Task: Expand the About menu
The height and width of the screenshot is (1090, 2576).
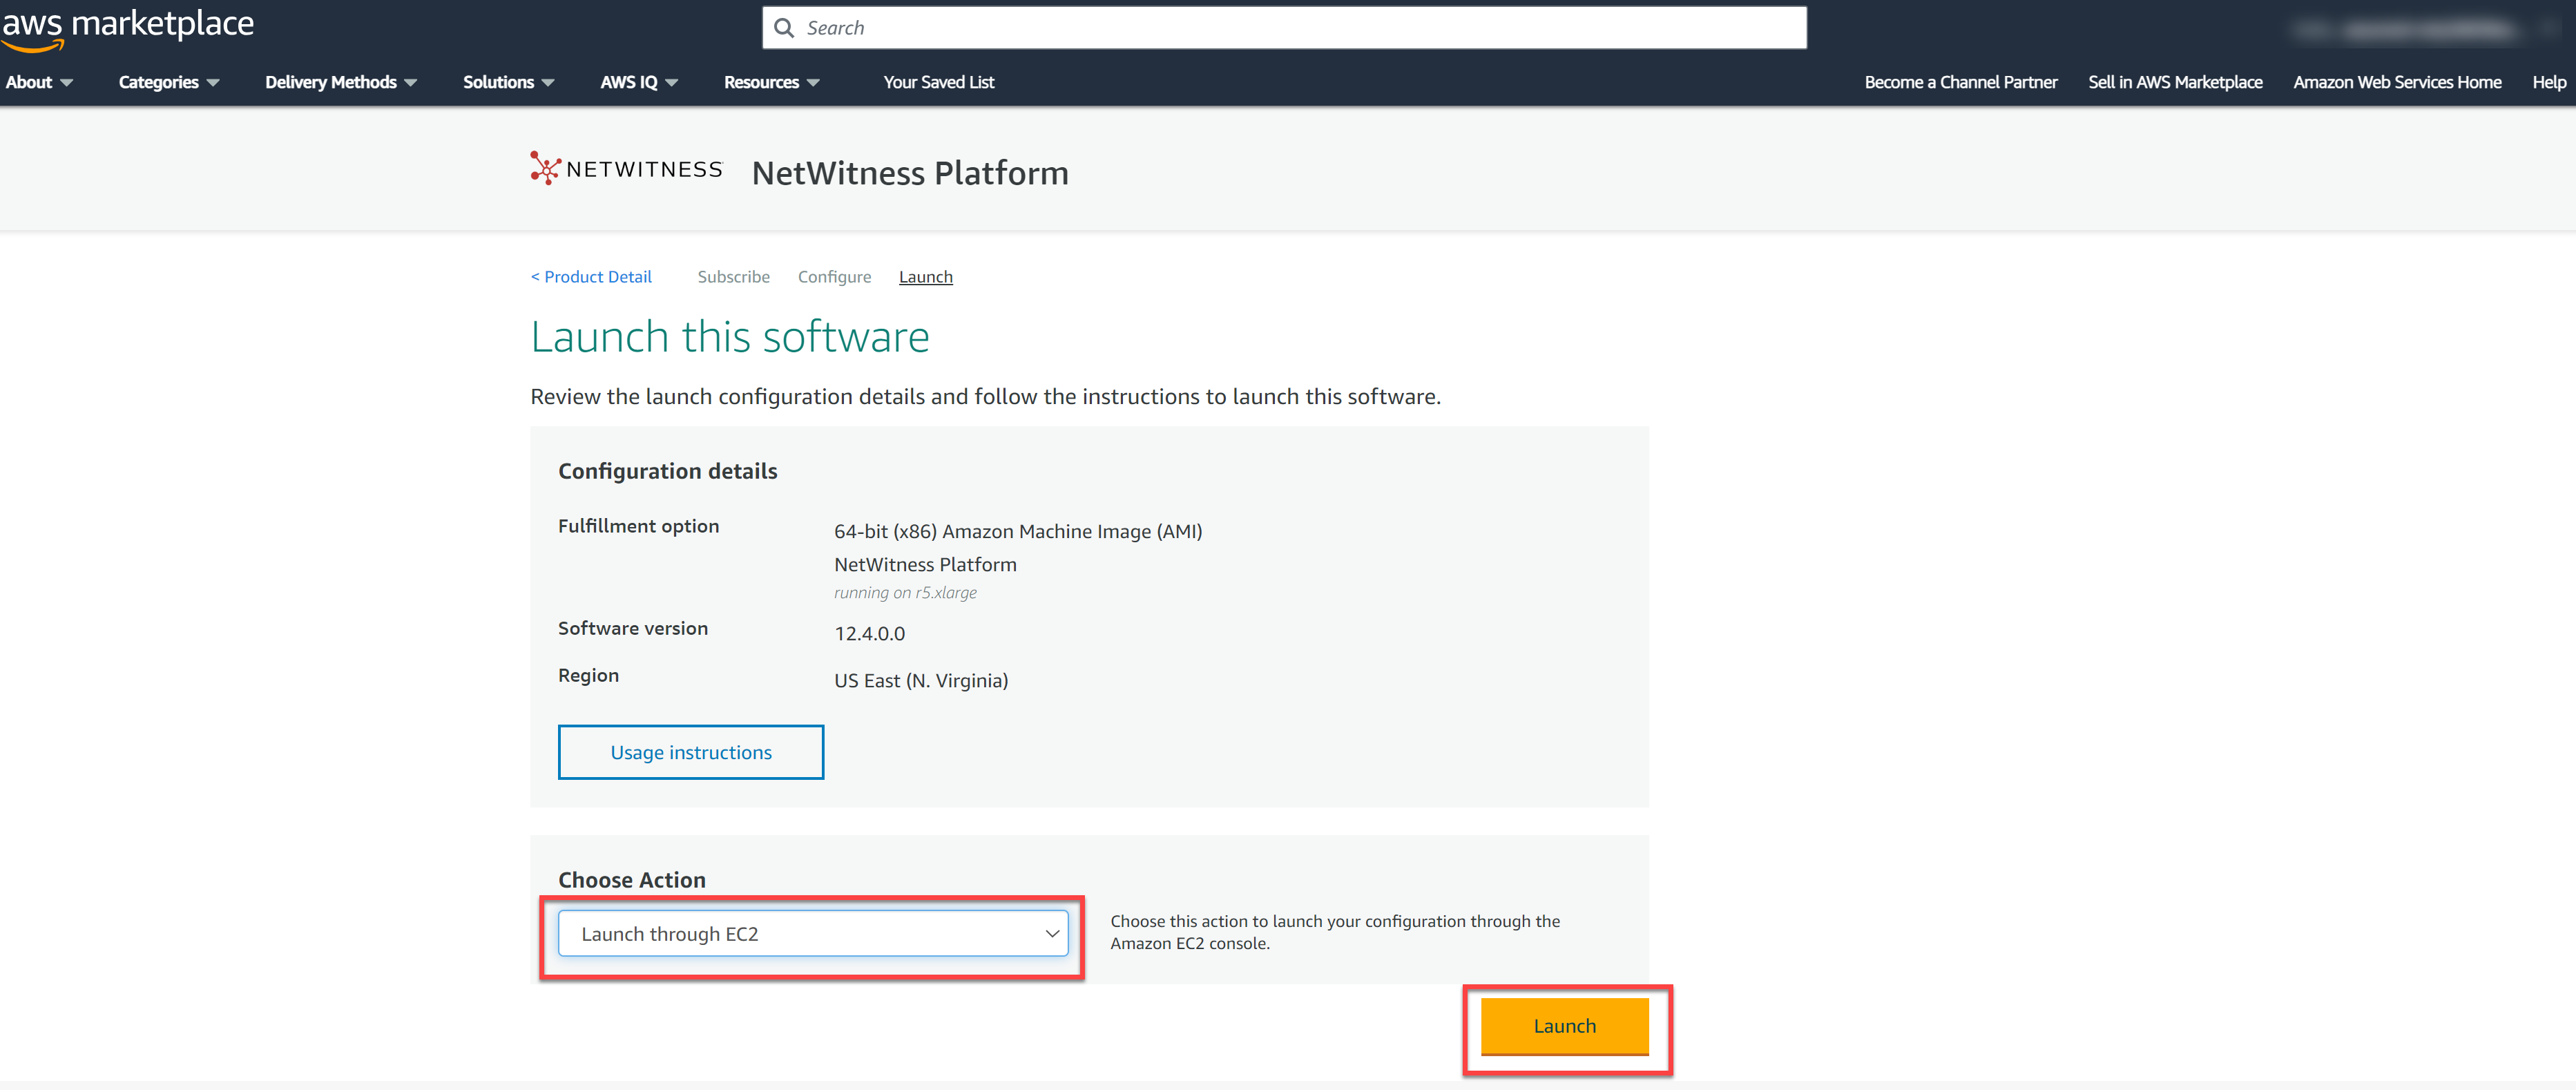Action: tap(39, 82)
